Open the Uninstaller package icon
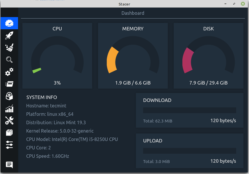 coord(9,96)
